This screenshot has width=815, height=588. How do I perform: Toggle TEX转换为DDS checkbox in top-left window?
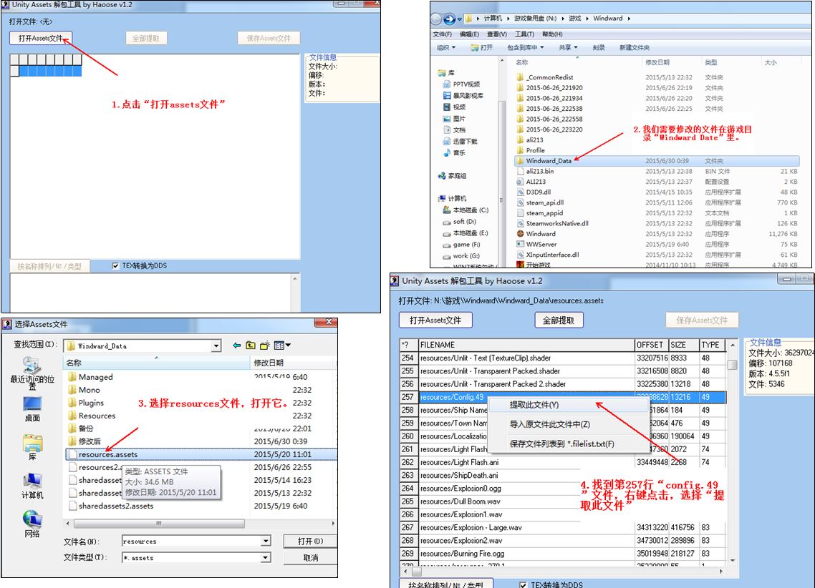click(116, 266)
